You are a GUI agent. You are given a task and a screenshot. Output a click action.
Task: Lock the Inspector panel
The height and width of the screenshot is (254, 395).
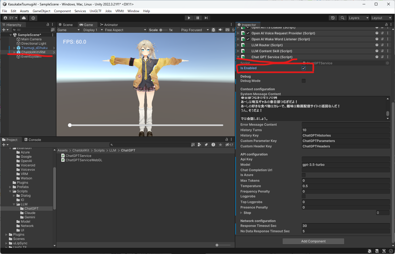pyautogui.click(x=386, y=25)
